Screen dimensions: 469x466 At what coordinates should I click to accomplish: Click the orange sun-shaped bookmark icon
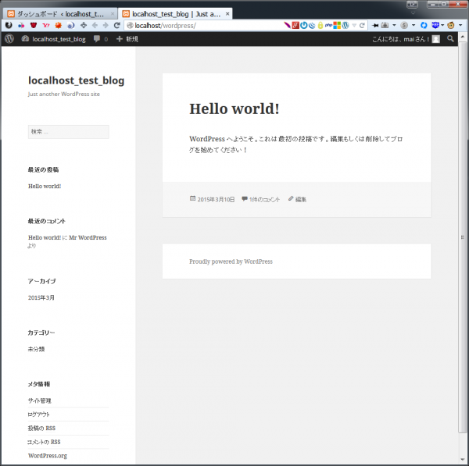point(59,26)
